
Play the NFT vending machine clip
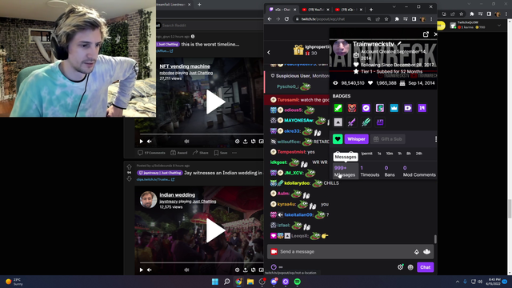tap(215, 102)
